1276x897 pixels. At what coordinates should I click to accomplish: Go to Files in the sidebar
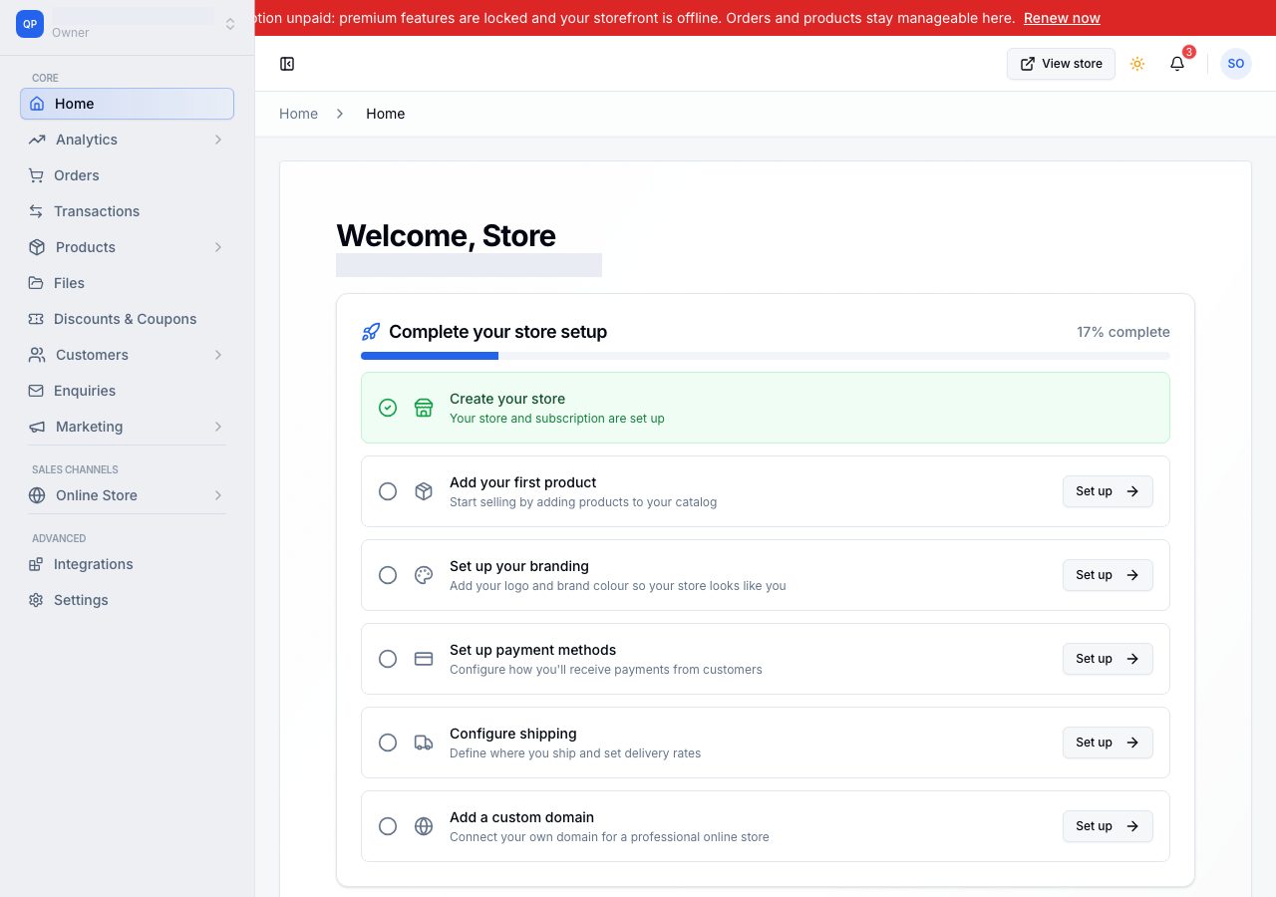coord(127,283)
